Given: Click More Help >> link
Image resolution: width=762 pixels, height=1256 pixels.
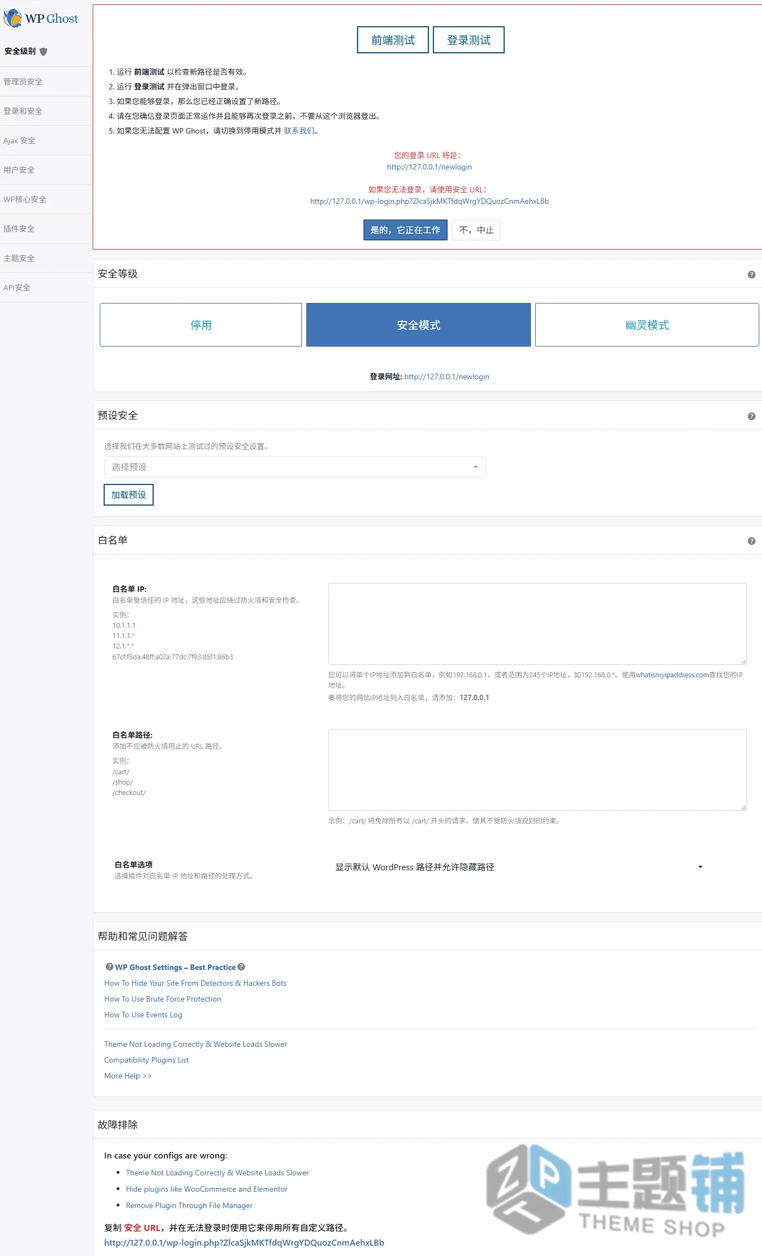Looking at the screenshot, I should (x=128, y=1076).
